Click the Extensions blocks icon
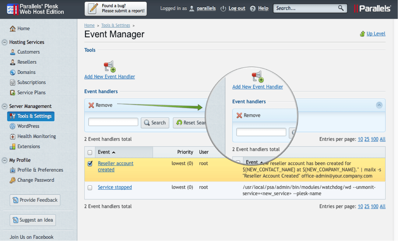398x241 pixels. point(12,147)
